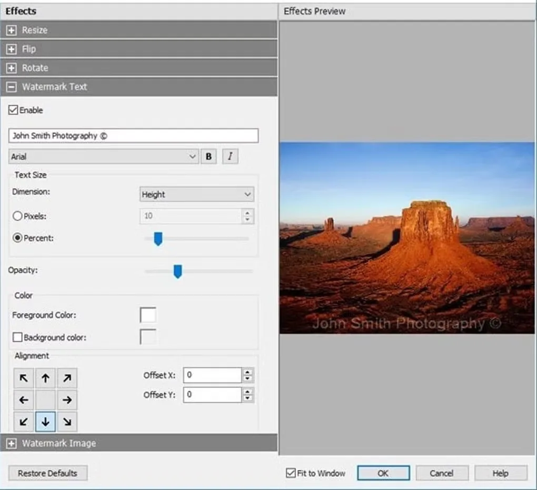
Task: Increase Offset X with up arrow
Action: 247,372
